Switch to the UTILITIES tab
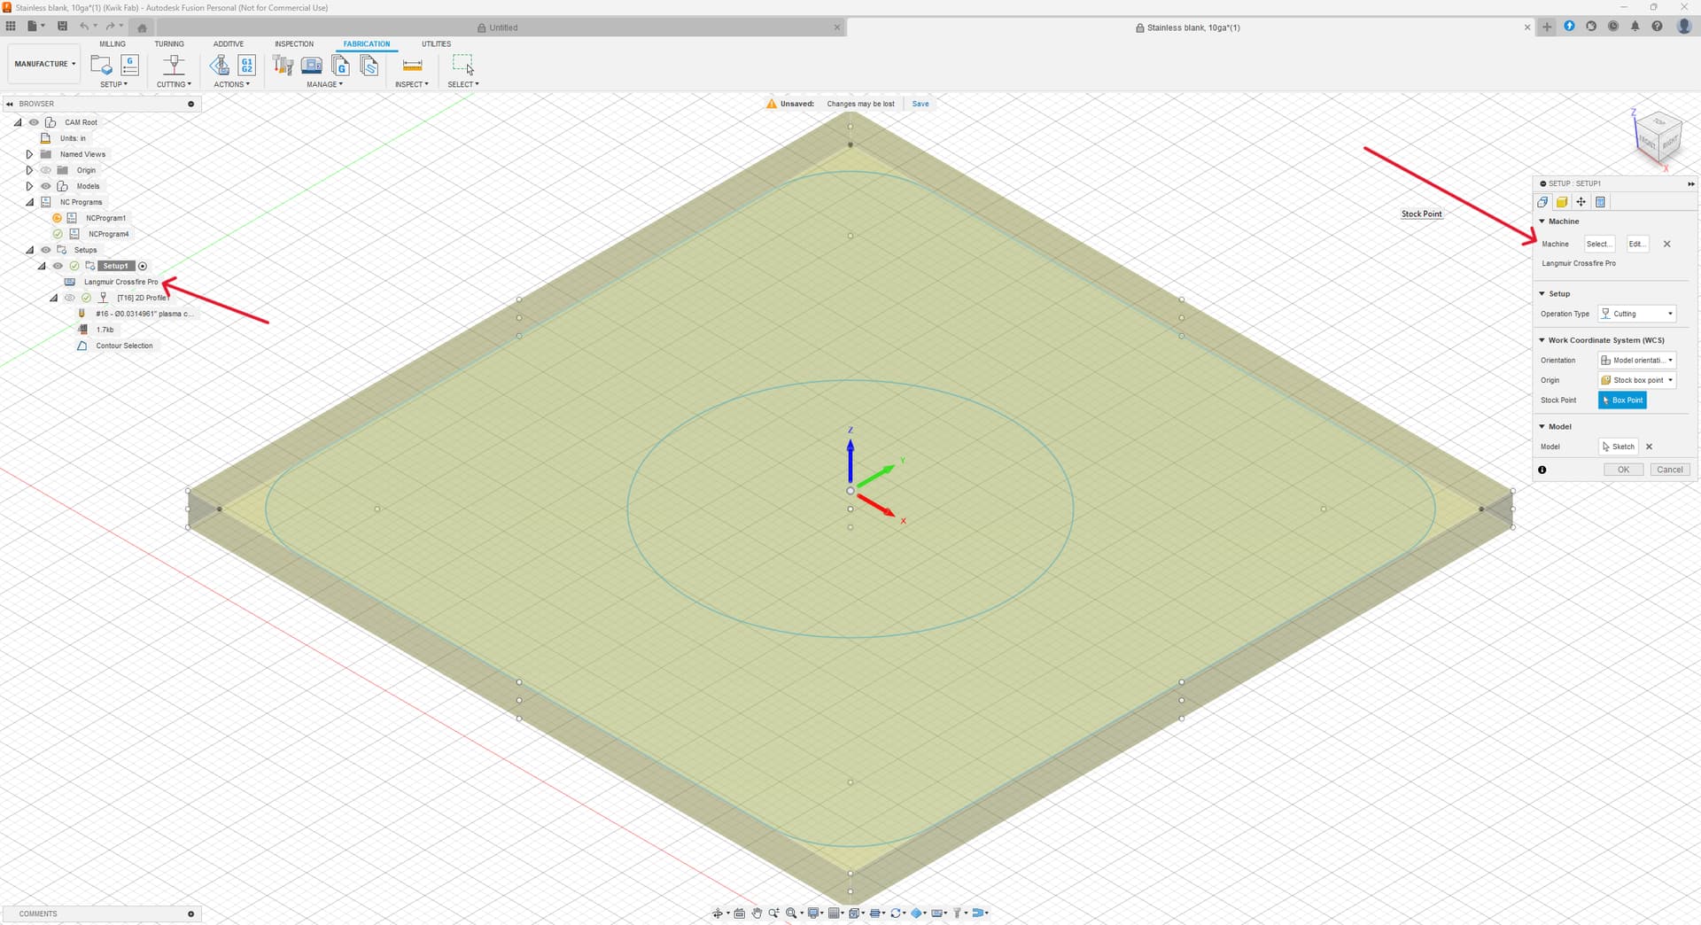 coord(436,43)
